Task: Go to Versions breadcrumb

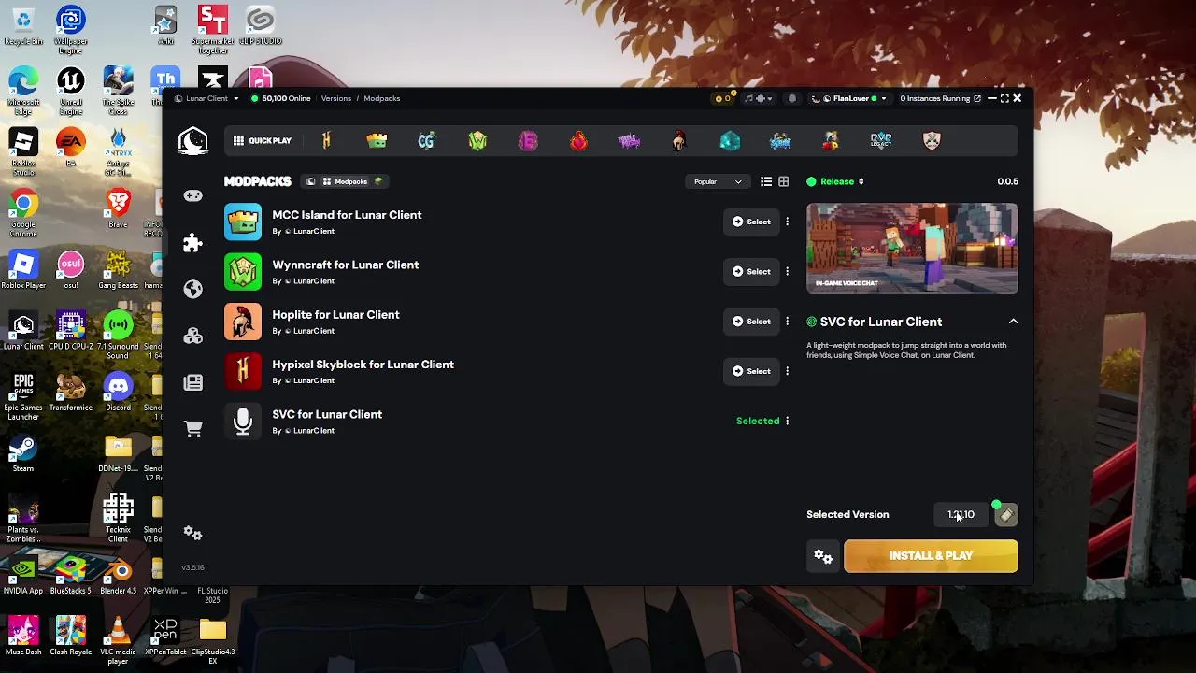Action: click(x=335, y=98)
